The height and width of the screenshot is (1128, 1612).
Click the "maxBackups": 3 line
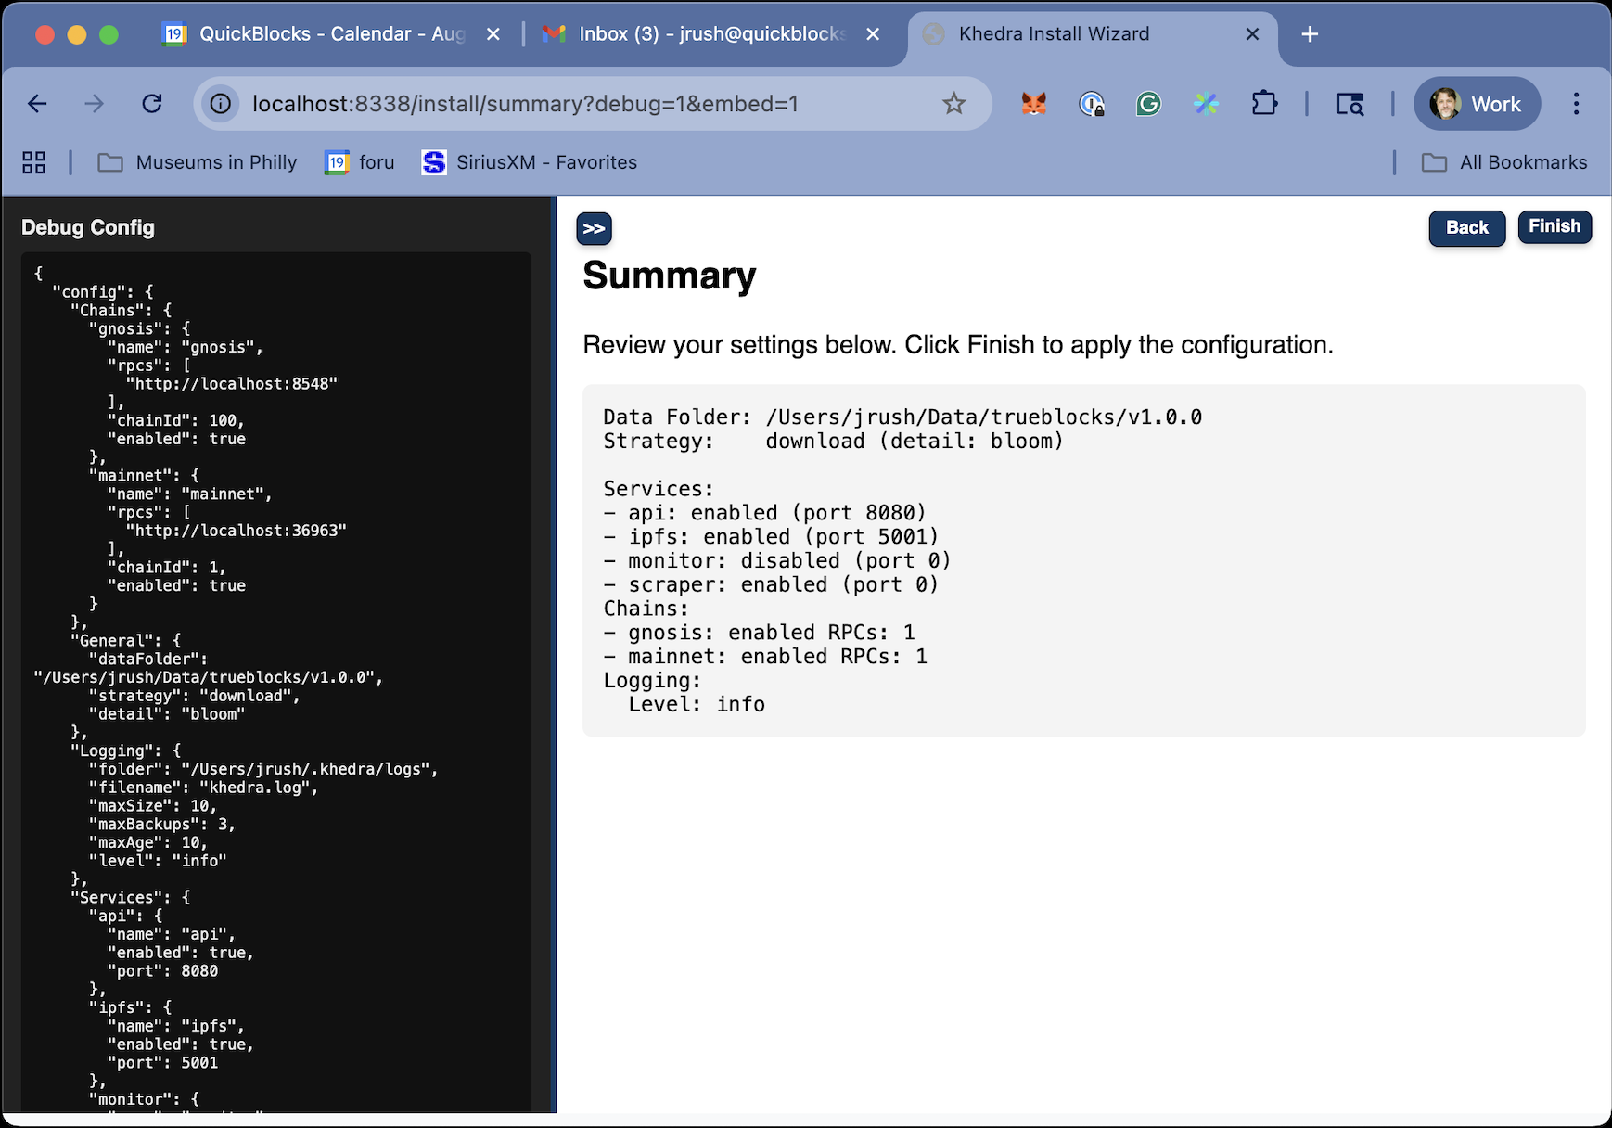162,824
